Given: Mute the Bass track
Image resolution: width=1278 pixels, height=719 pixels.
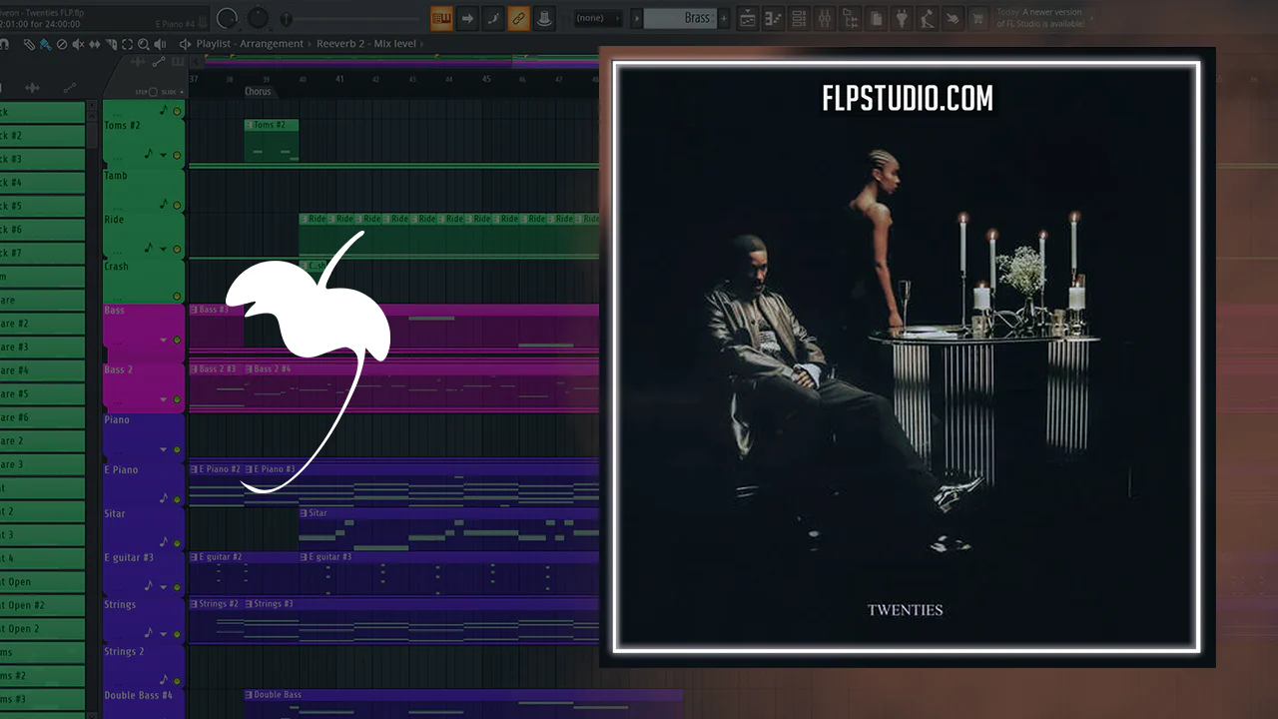Looking at the screenshot, I should [x=178, y=341].
